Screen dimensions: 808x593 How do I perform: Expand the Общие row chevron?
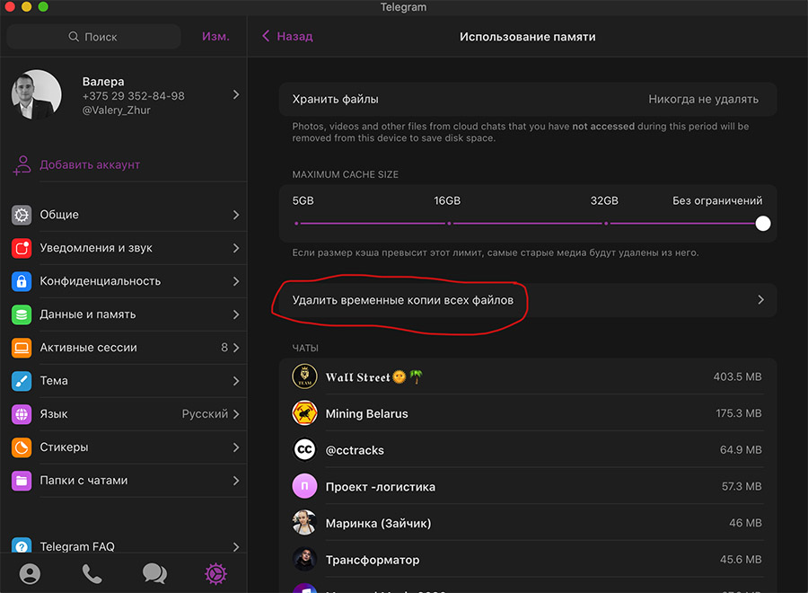click(236, 215)
